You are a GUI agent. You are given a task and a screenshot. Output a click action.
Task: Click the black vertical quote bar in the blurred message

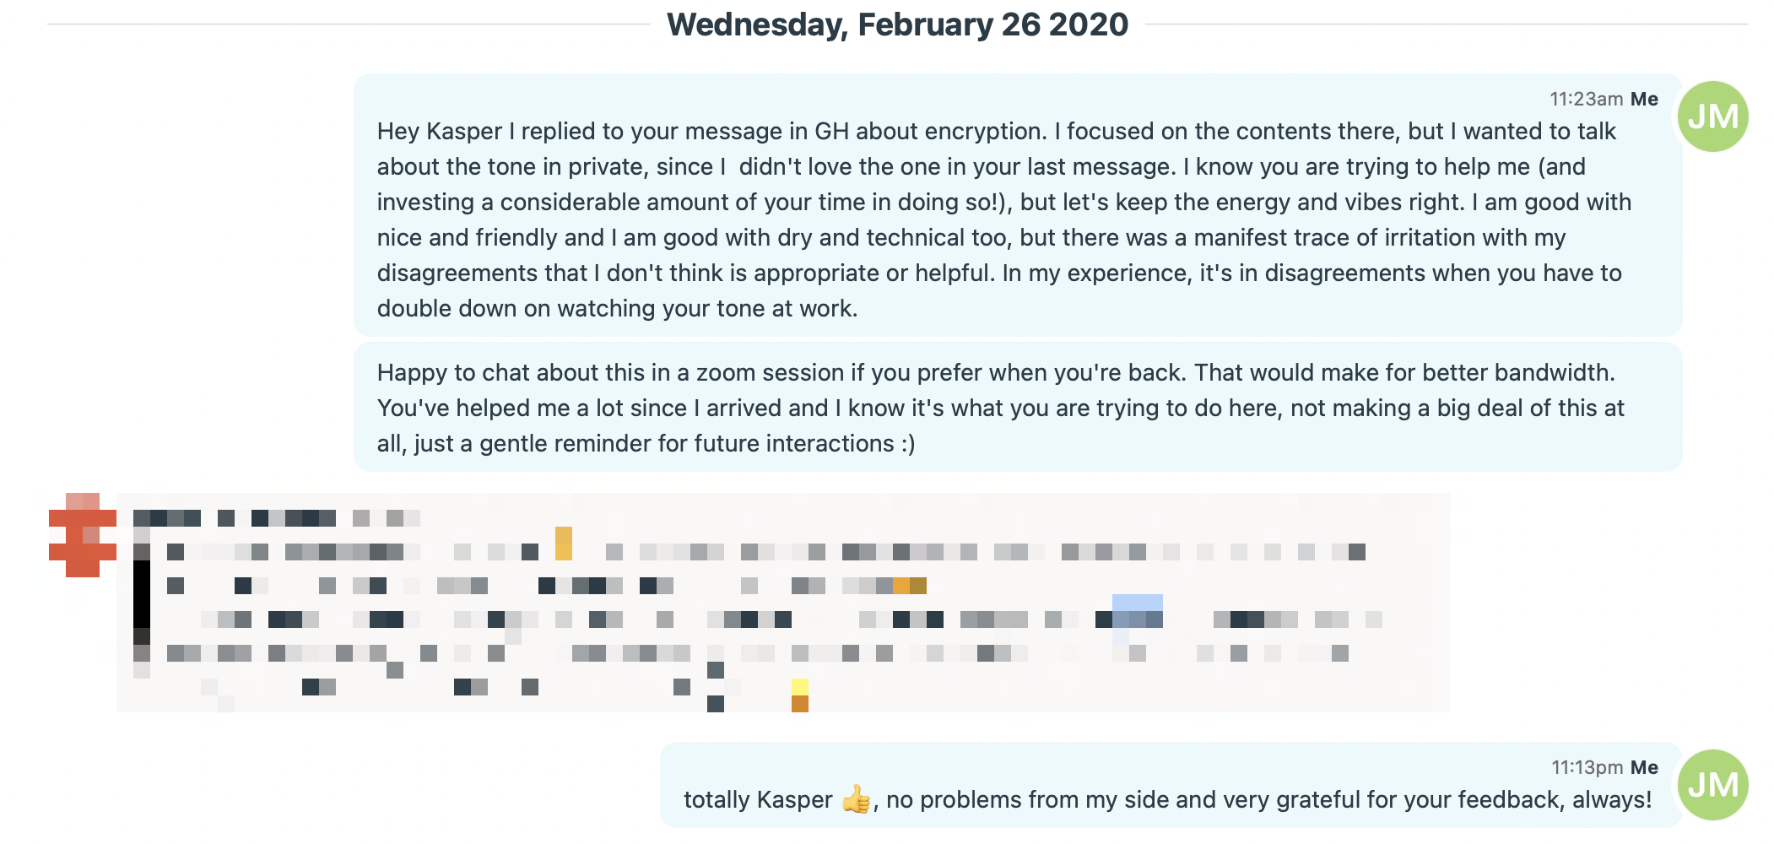point(142,593)
